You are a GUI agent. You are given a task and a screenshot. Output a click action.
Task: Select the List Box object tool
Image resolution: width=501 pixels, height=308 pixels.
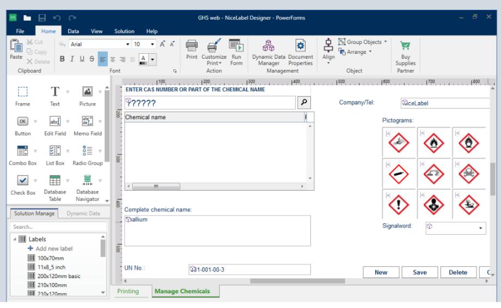(x=55, y=155)
